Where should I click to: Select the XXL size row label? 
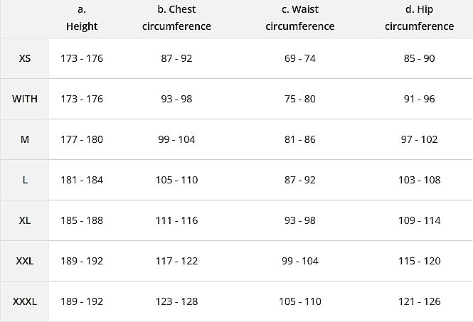click(25, 261)
